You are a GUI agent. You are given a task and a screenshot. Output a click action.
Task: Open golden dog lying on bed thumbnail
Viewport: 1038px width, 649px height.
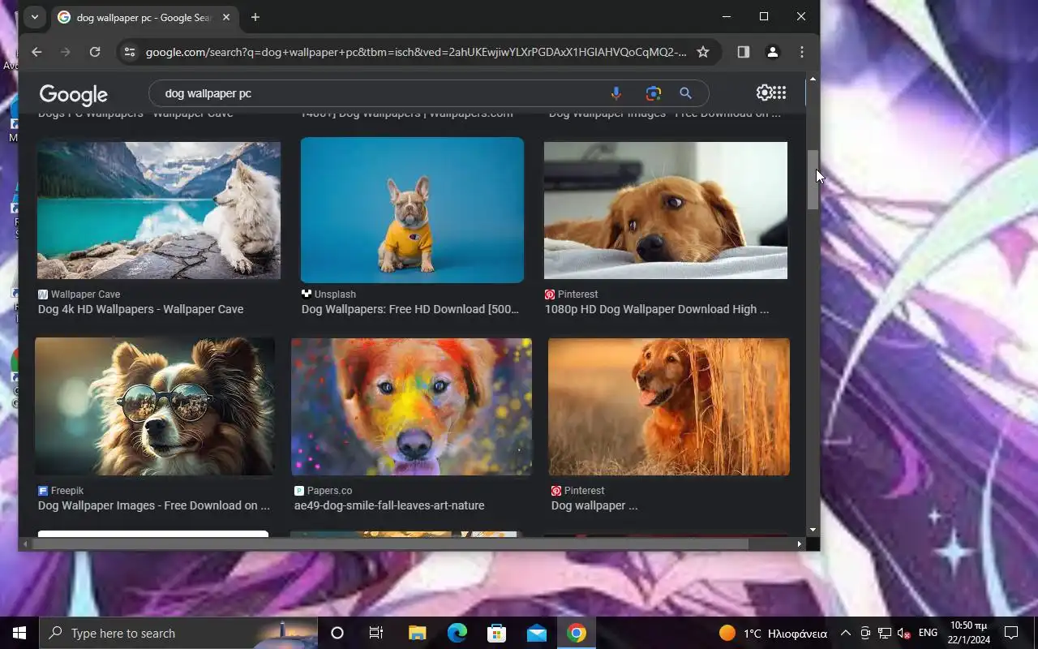tap(666, 210)
